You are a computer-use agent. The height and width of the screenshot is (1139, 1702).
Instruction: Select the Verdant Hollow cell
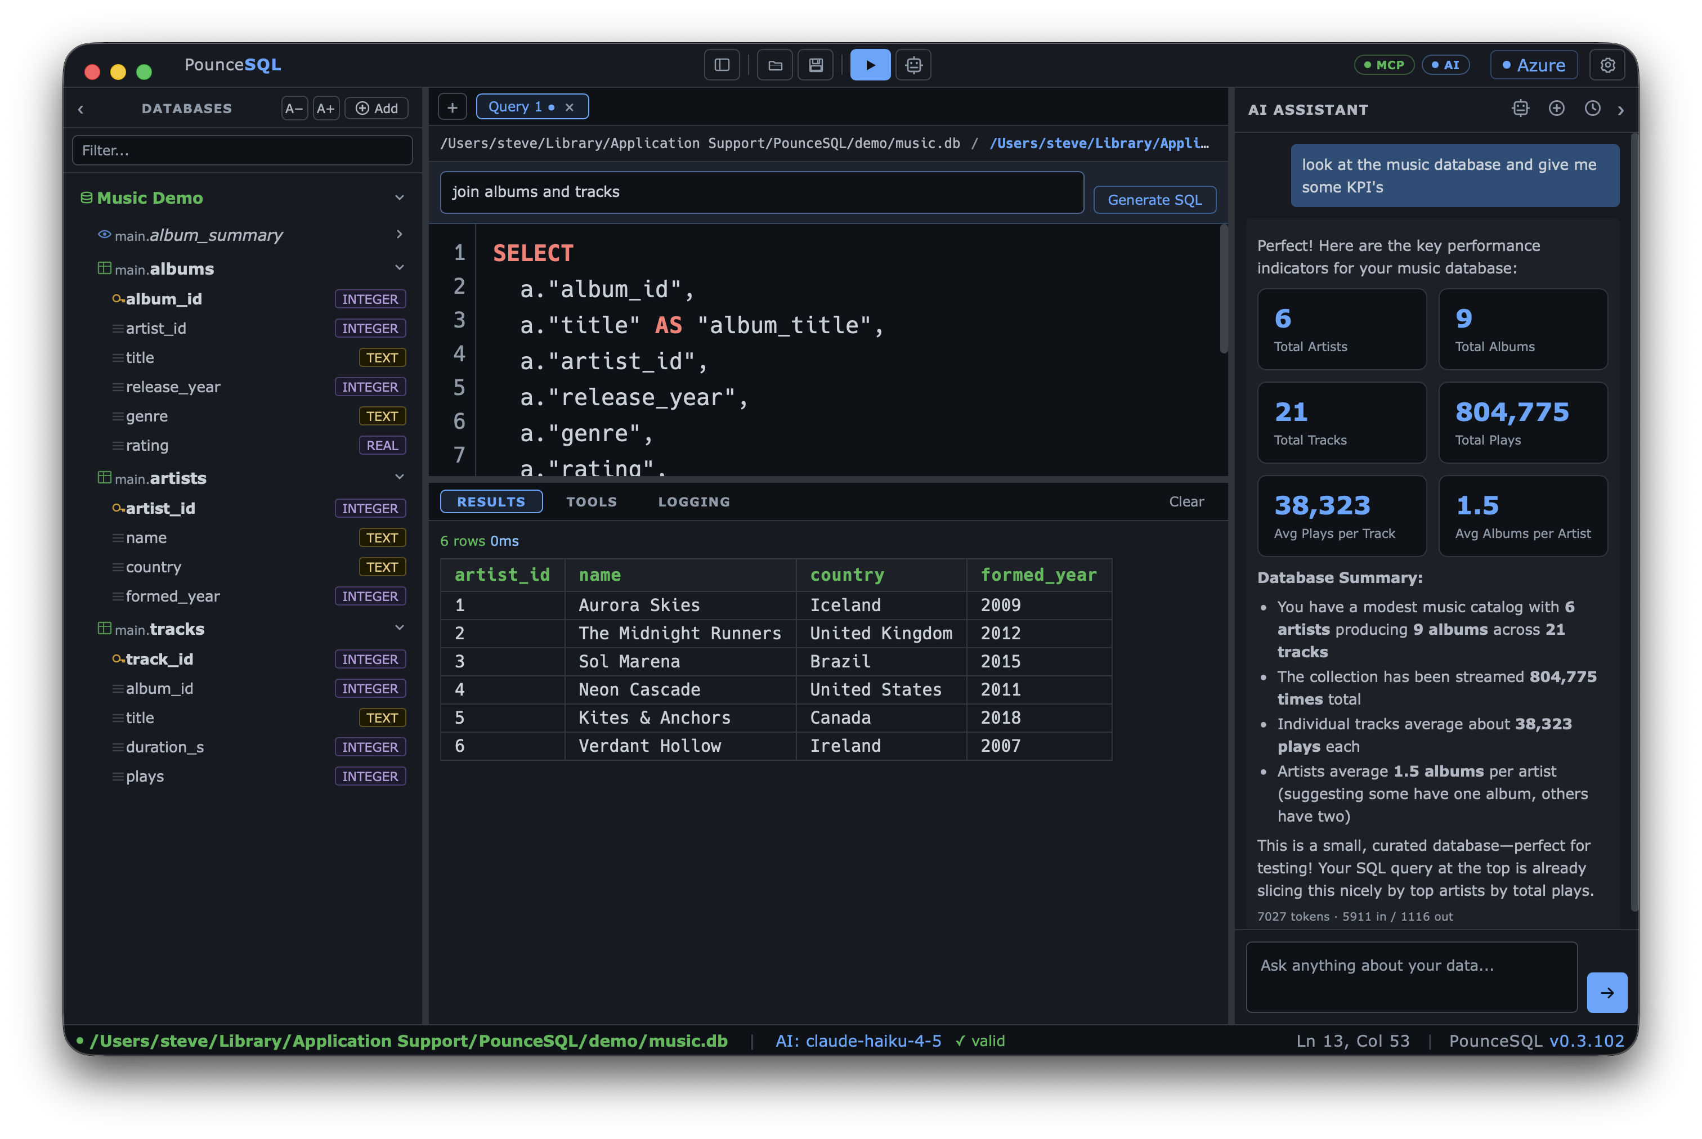tap(680, 745)
